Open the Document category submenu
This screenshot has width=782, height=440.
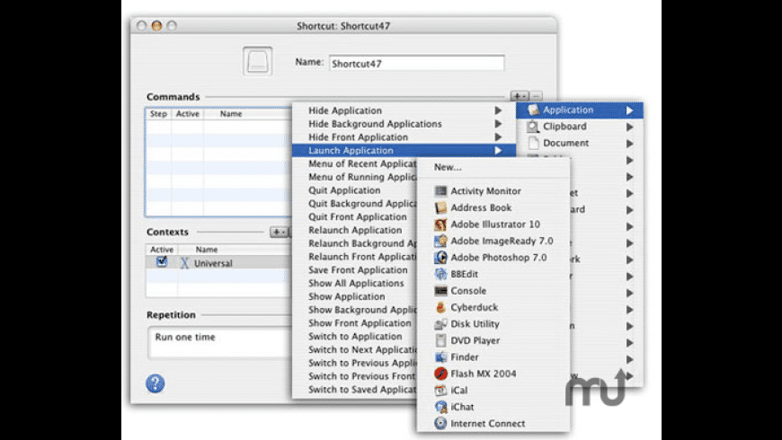(630, 143)
